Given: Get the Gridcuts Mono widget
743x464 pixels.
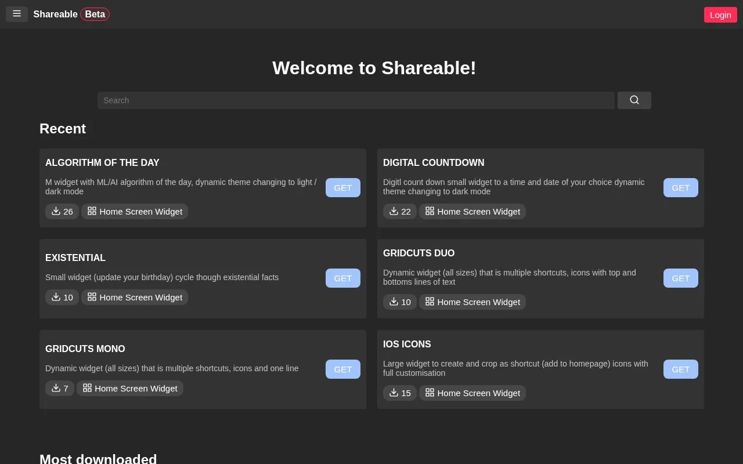Looking at the screenshot, I should click(x=343, y=369).
